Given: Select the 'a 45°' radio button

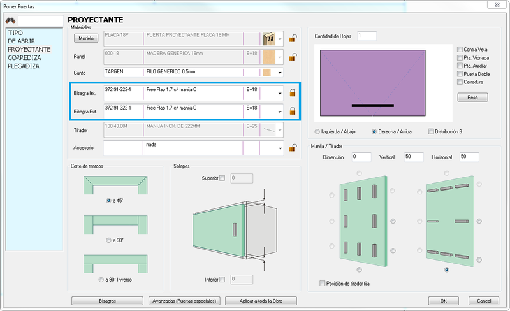Looking at the screenshot, I should [108, 201].
